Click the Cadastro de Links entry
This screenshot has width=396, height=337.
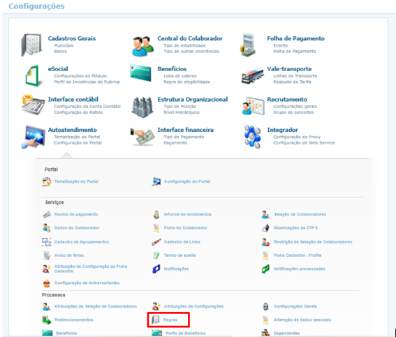(182, 241)
